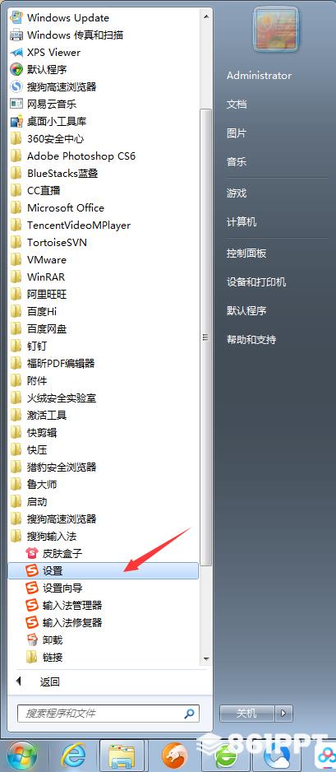
Task: Launch XPS Viewer icon
Action: [x=16, y=52]
